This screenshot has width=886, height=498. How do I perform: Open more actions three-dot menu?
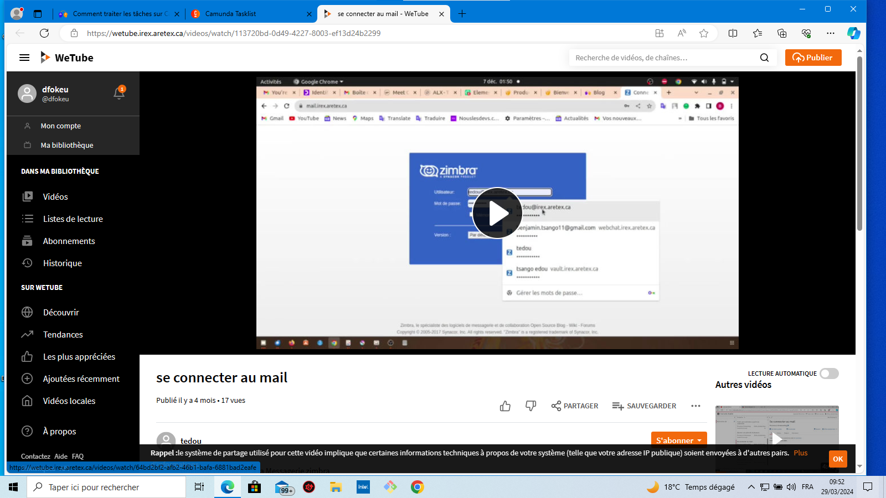pos(696,406)
